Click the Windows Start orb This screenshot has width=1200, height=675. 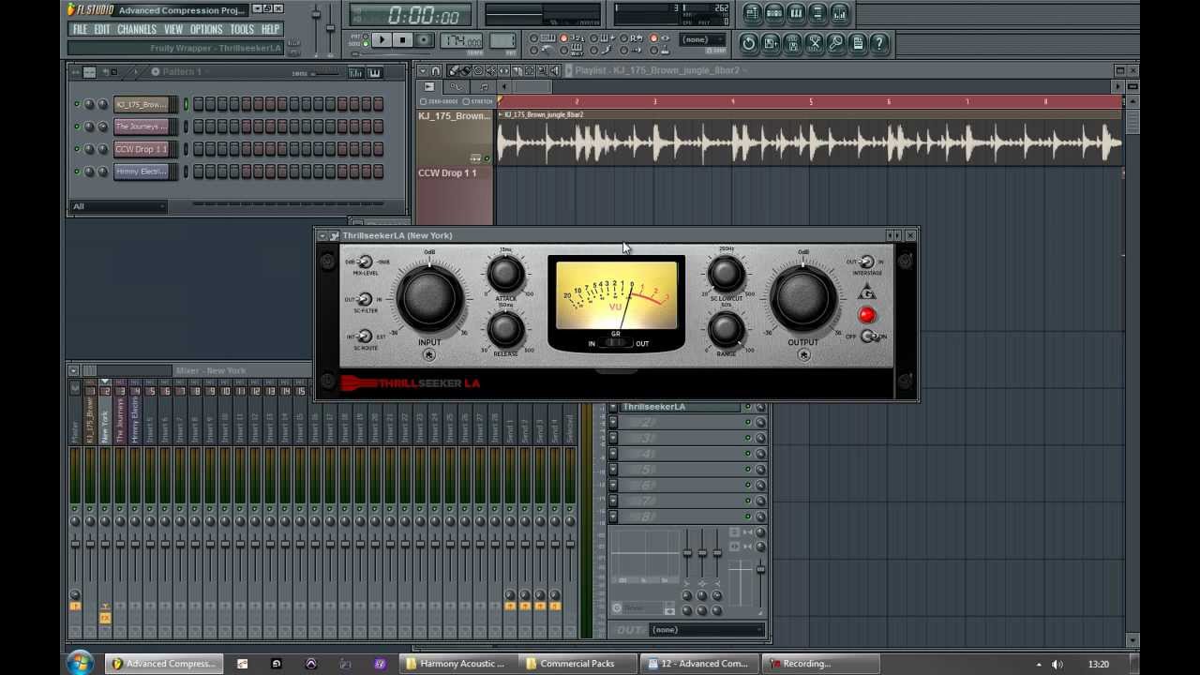pos(81,663)
